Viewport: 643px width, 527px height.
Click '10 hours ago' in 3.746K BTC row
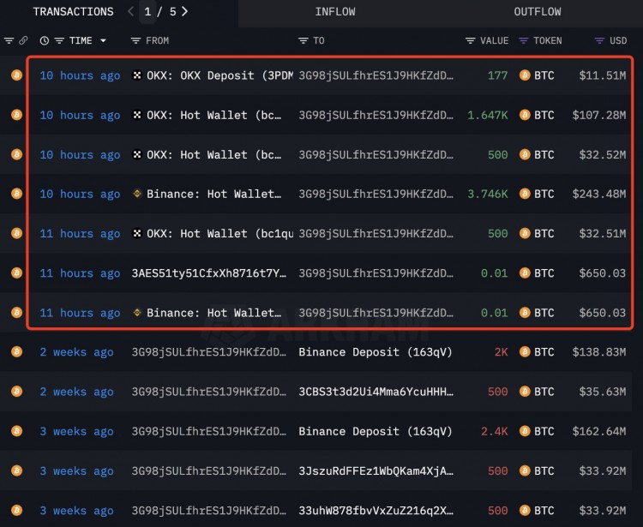click(x=80, y=194)
